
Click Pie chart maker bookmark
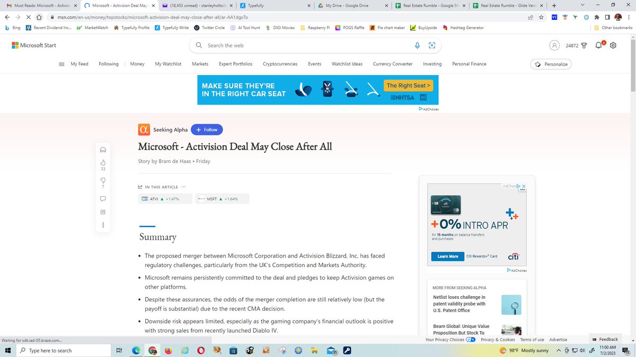coord(387,28)
